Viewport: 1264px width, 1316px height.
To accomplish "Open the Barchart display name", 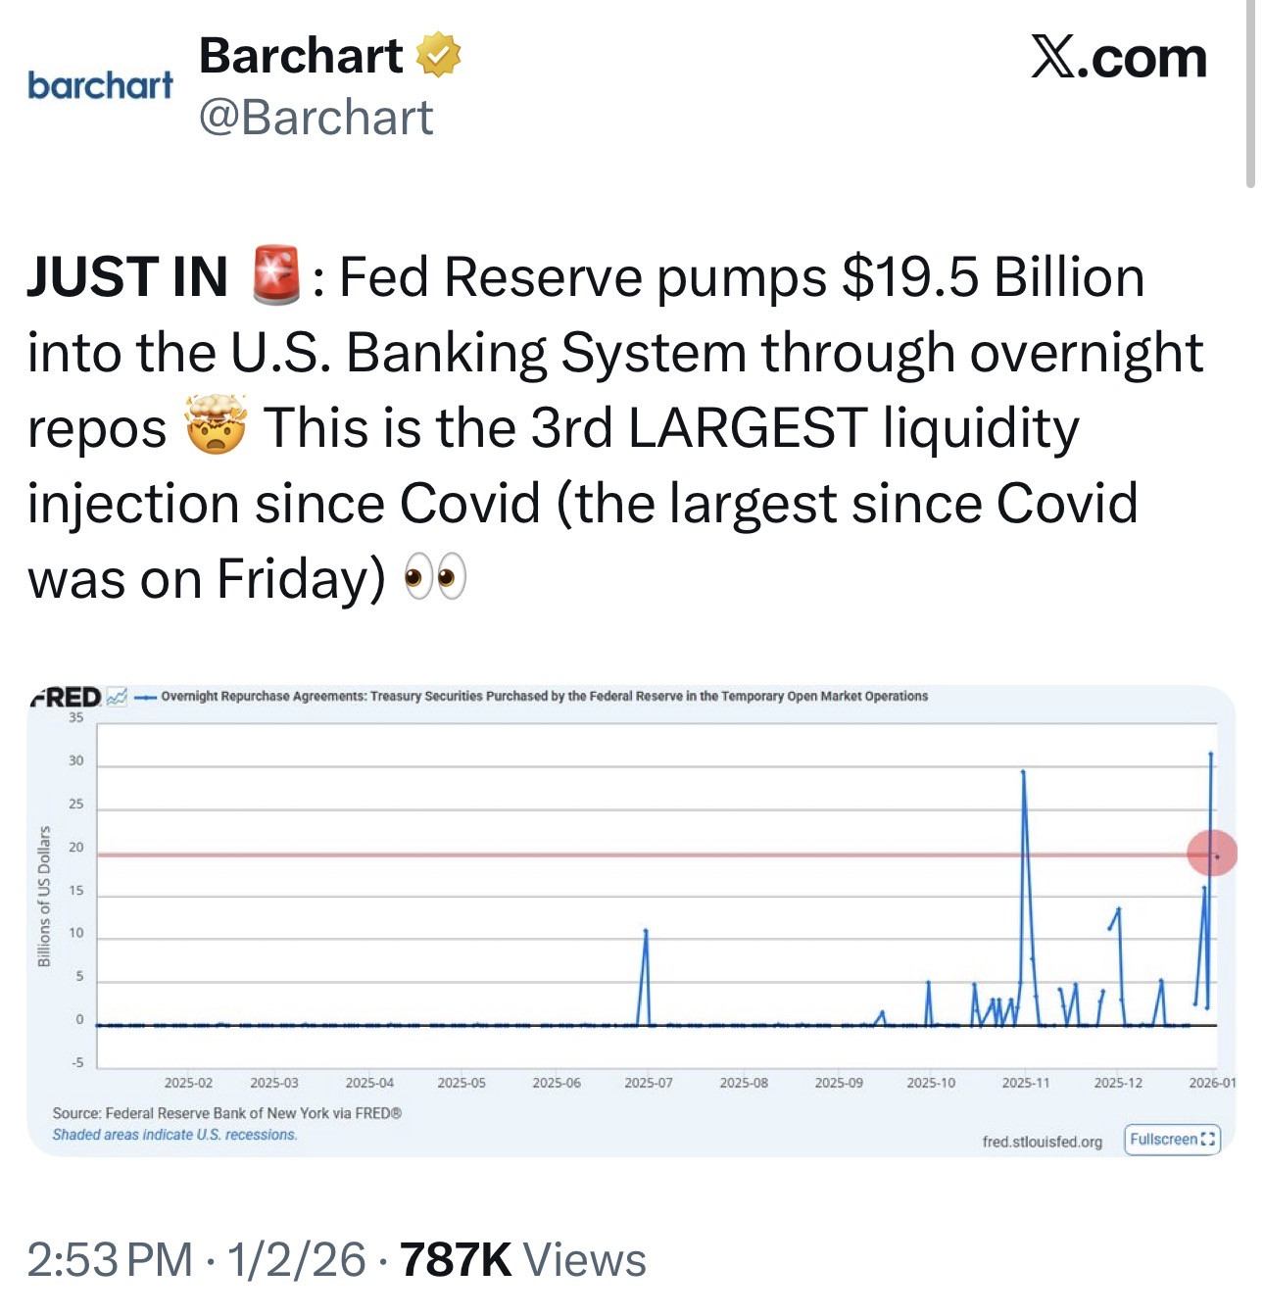I will (301, 55).
